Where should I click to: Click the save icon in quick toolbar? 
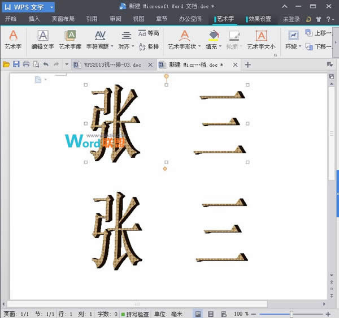coord(16,65)
